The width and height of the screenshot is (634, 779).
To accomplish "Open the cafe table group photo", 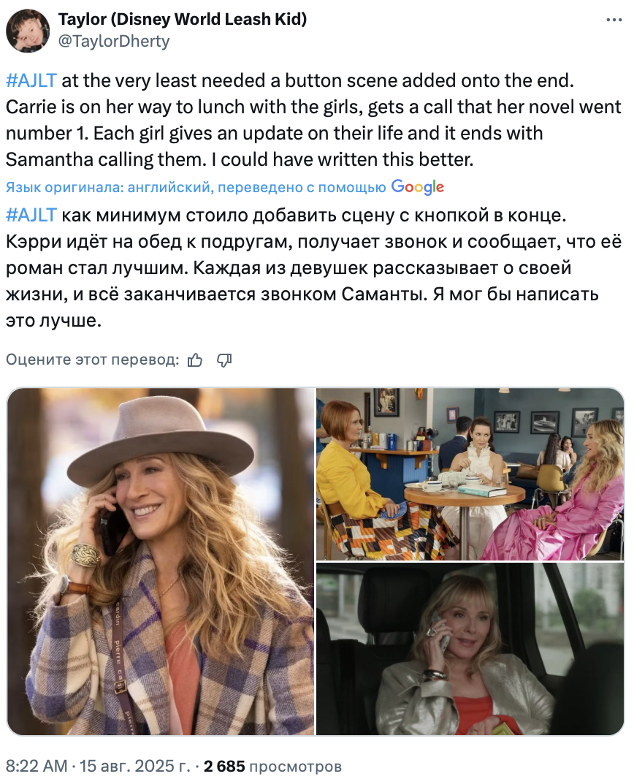I will tap(470, 474).
